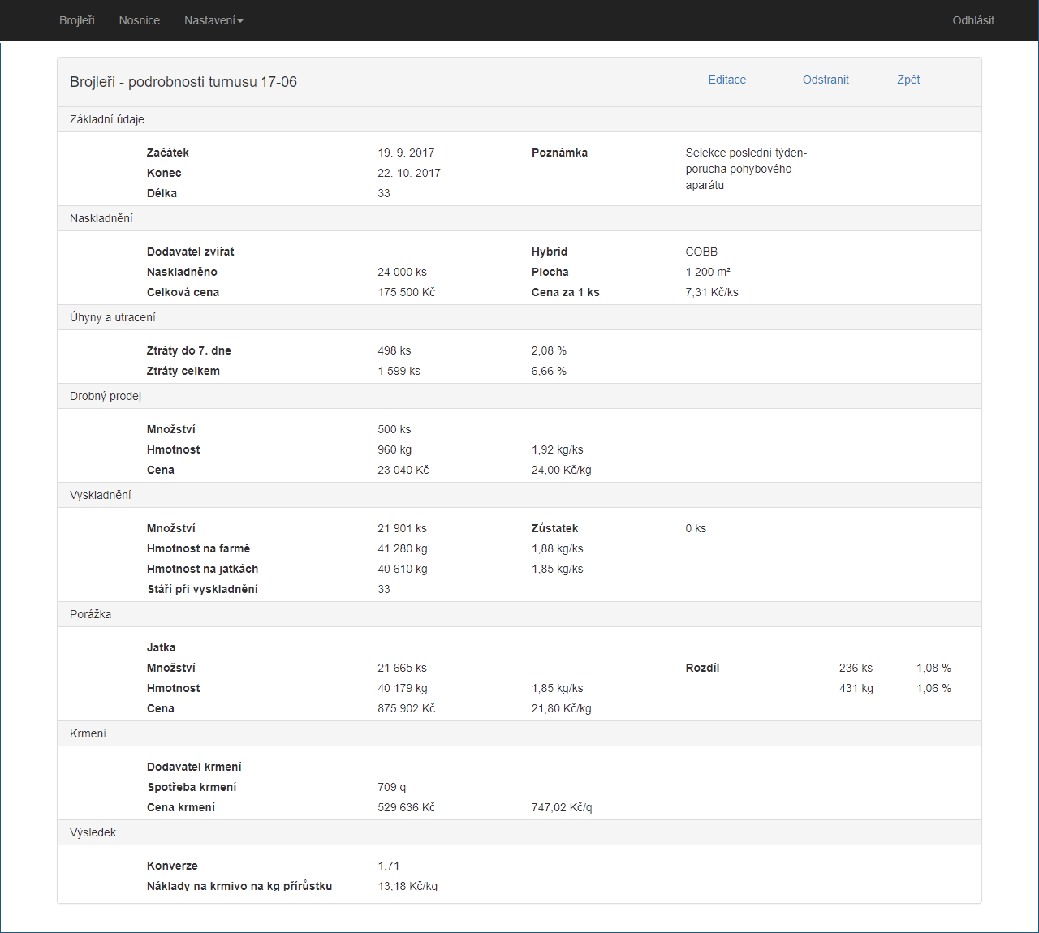Click the Naskladnění section header
Screen dimensions: 1039x933
(x=519, y=218)
